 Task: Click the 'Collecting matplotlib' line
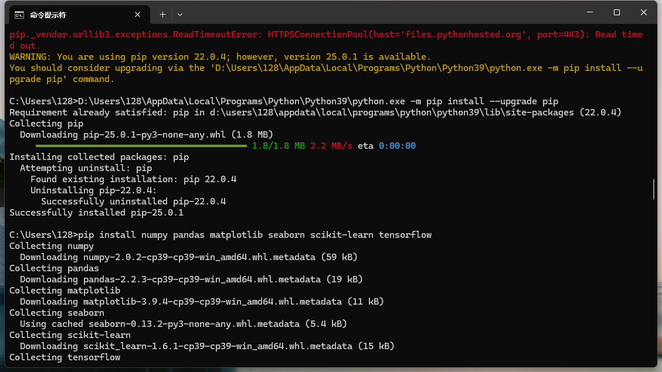[64, 291]
